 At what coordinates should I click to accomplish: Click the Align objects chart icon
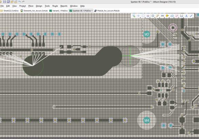148,16
